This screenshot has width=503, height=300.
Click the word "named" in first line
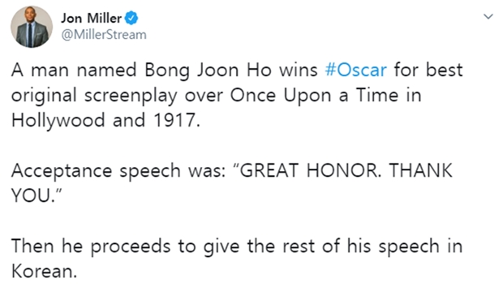(107, 70)
